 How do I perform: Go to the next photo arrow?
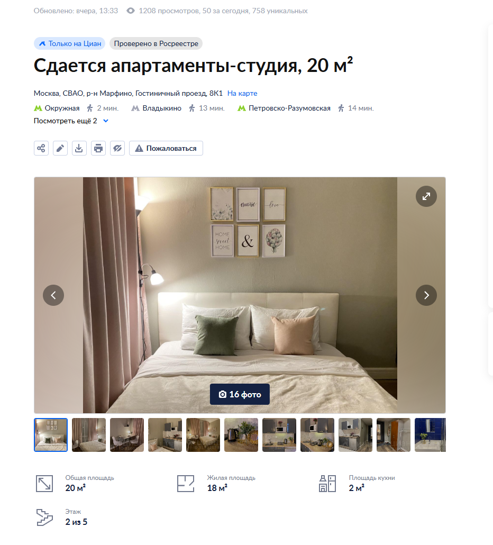click(x=426, y=295)
